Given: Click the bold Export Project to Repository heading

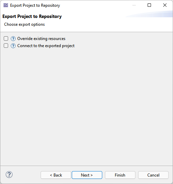Looking at the screenshot, I should click(32, 16).
